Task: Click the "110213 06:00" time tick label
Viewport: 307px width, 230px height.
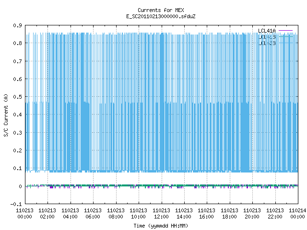Action: point(93,214)
